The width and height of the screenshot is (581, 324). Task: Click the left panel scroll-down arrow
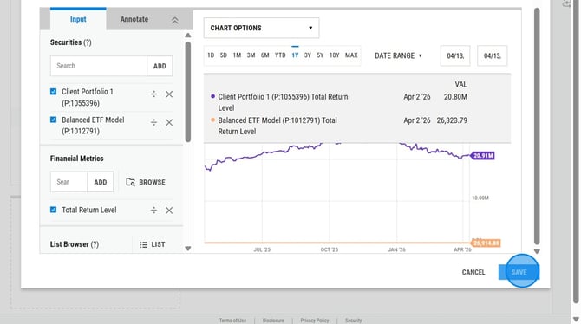(188, 249)
